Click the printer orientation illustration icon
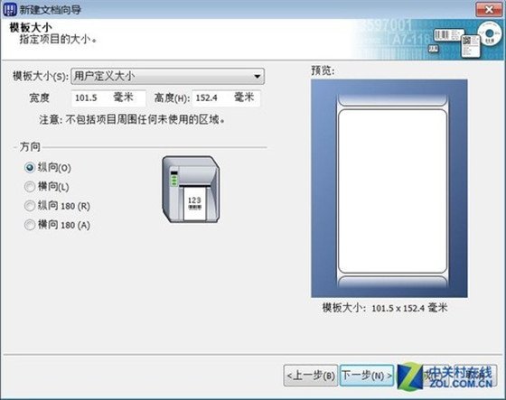Viewport: 506px width, 400px height. pyautogui.click(x=191, y=190)
